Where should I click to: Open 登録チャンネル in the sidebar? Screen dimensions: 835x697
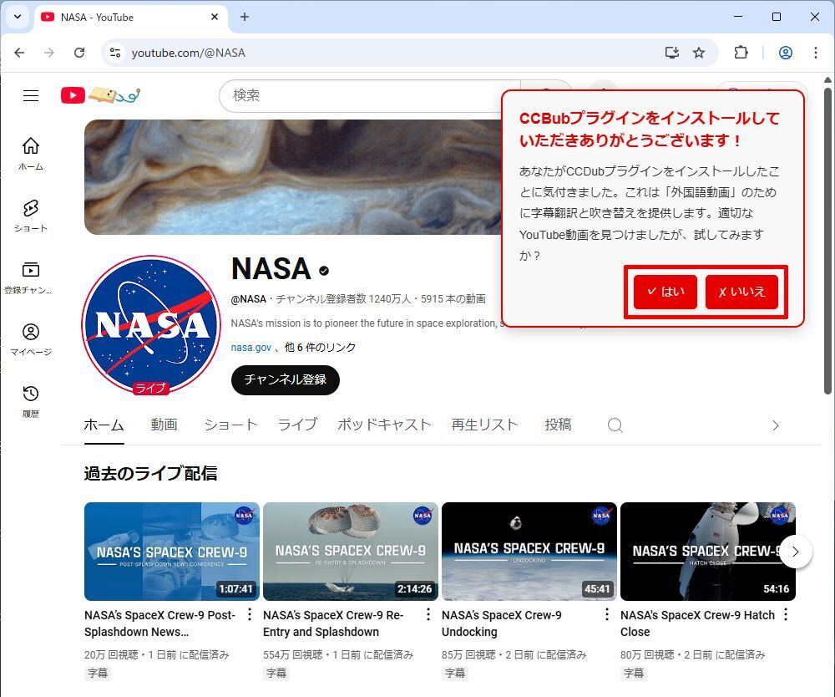coord(28,277)
